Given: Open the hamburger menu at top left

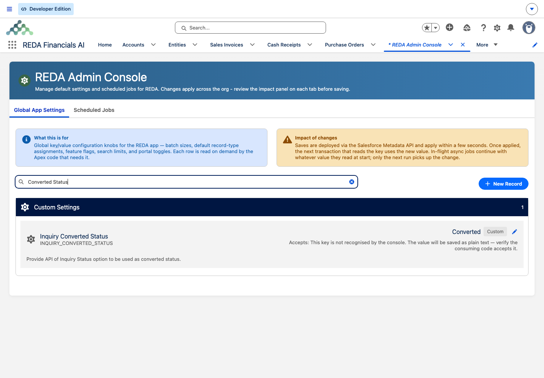Looking at the screenshot, I should 9,9.
